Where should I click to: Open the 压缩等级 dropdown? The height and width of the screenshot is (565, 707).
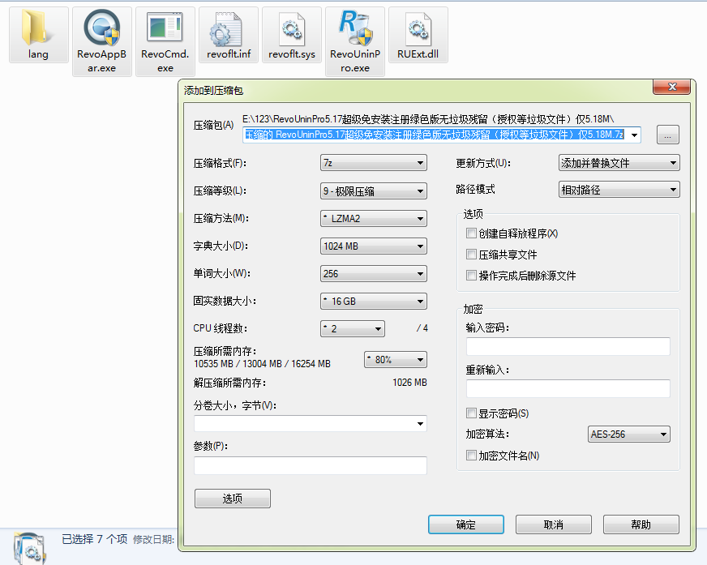[373, 190]
